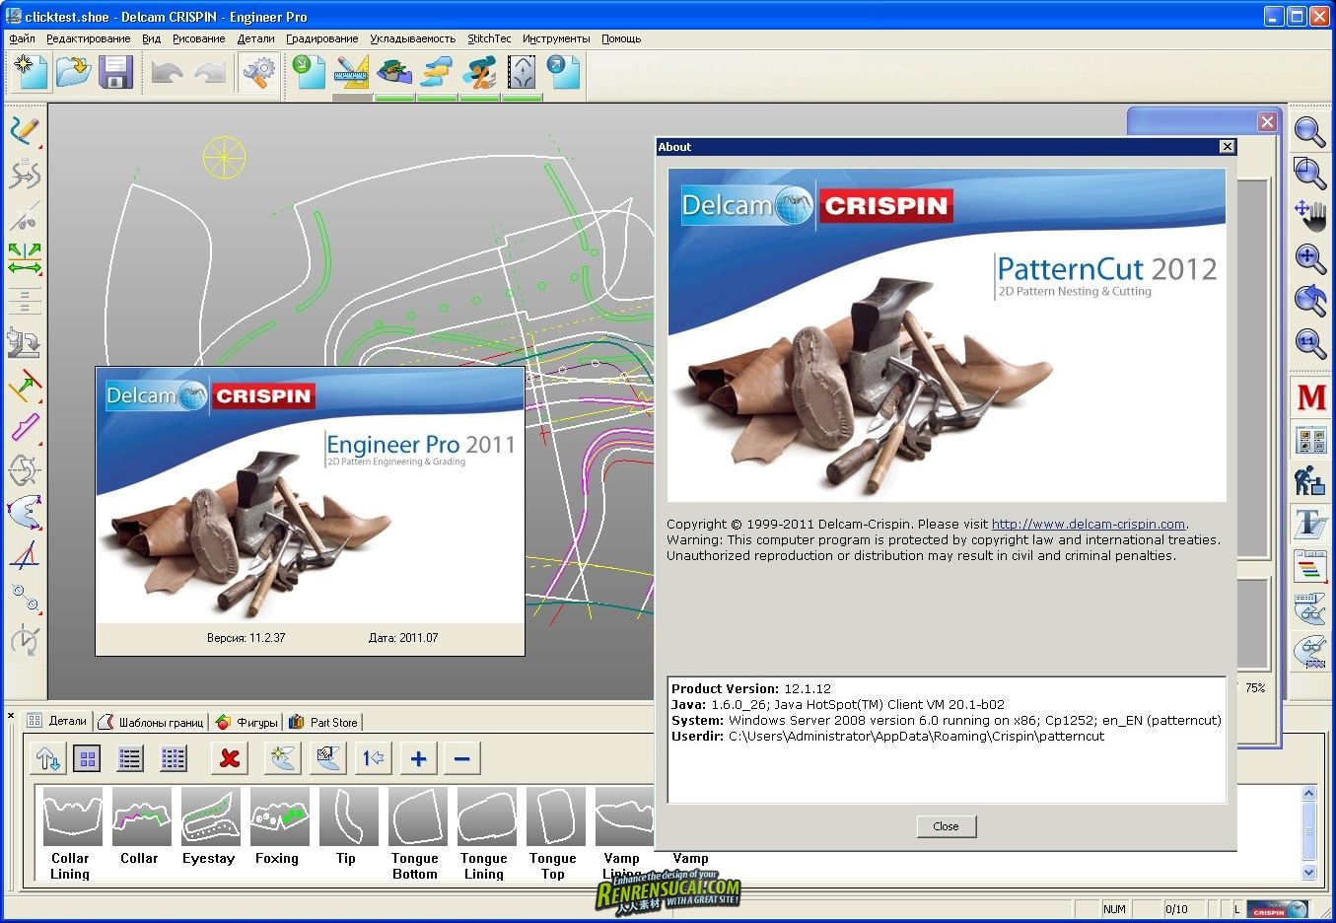Click the Redo arrow in the top toolbar

[x=210, y=72]
